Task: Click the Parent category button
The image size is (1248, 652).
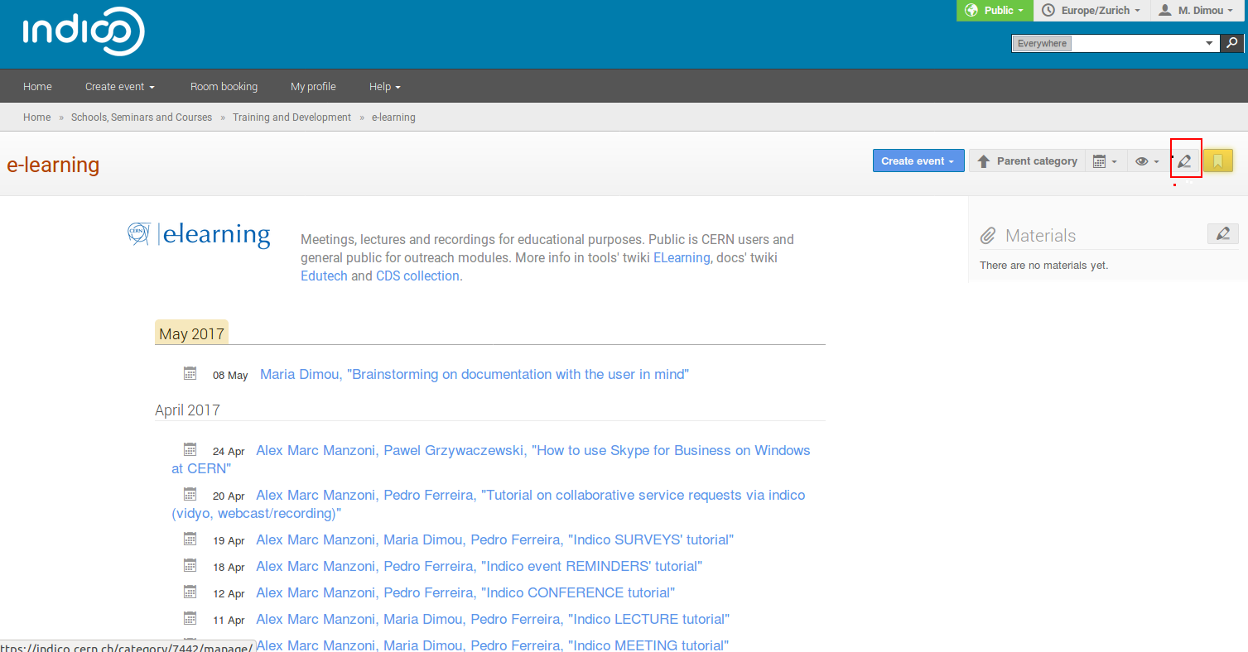Action: click(x=1027, y=161)
